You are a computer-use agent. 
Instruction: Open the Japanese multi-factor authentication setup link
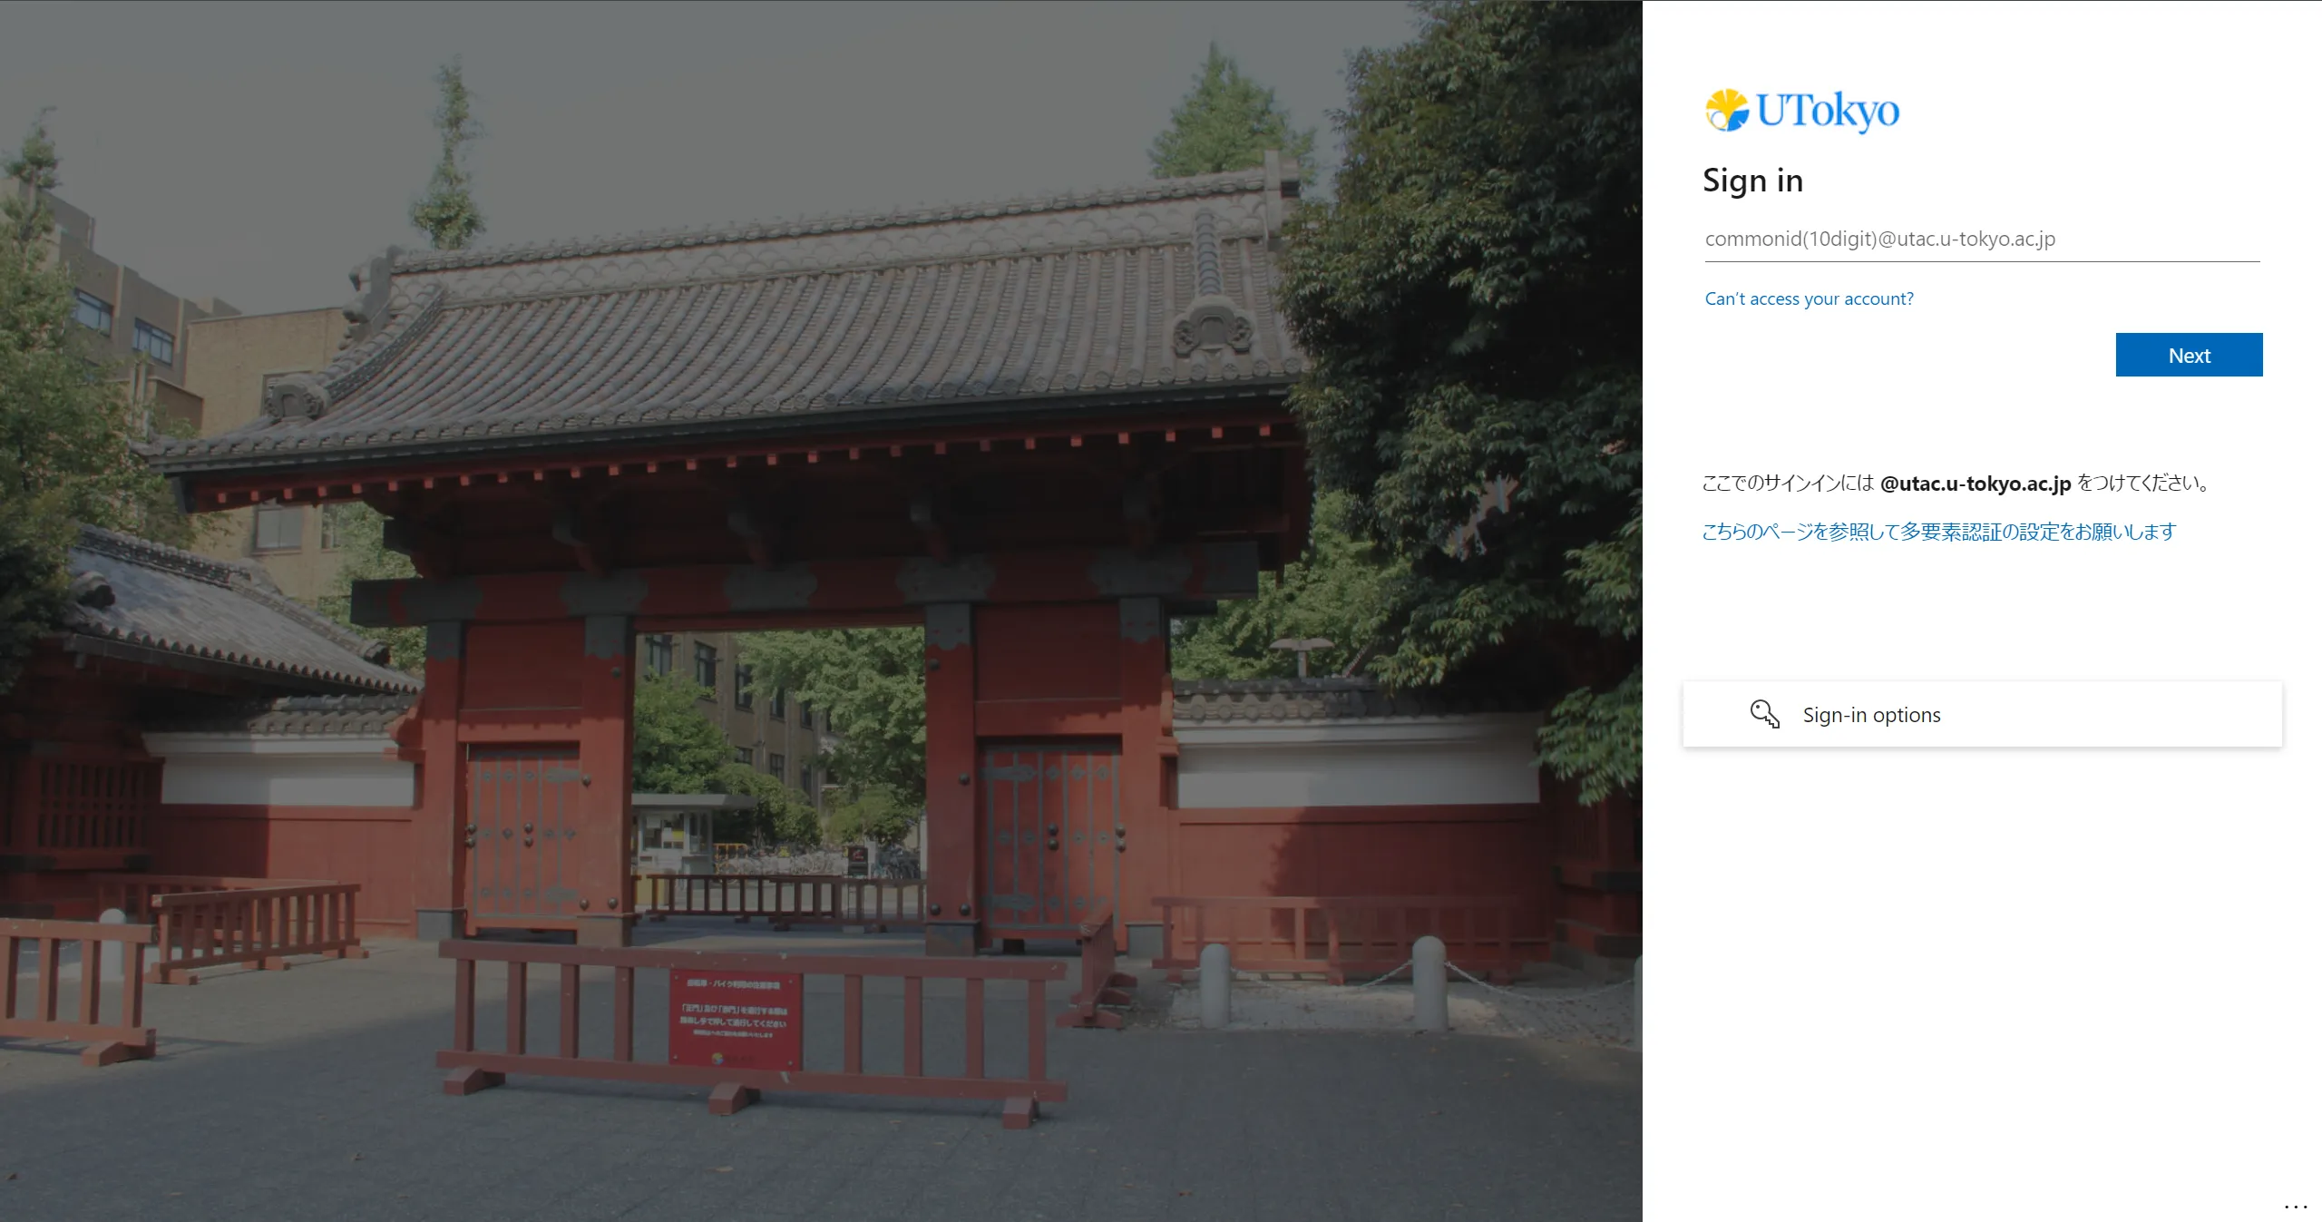coord(1938,532)
